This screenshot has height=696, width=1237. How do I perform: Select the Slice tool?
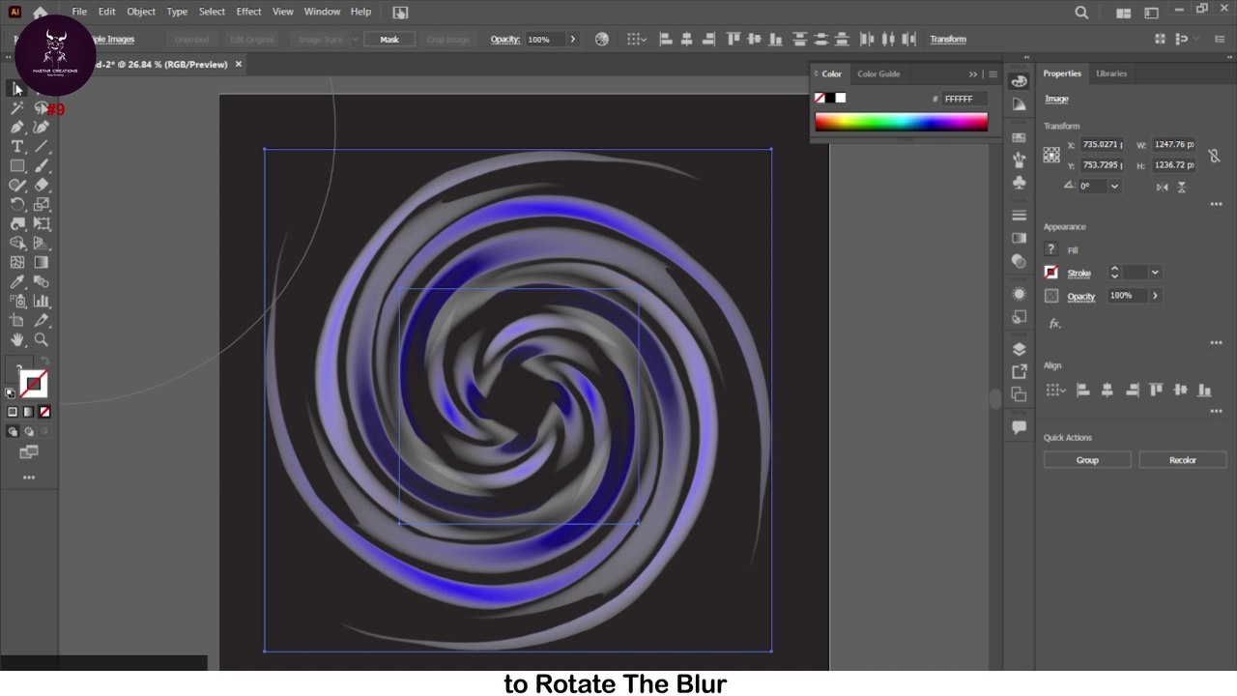[42, 321]
